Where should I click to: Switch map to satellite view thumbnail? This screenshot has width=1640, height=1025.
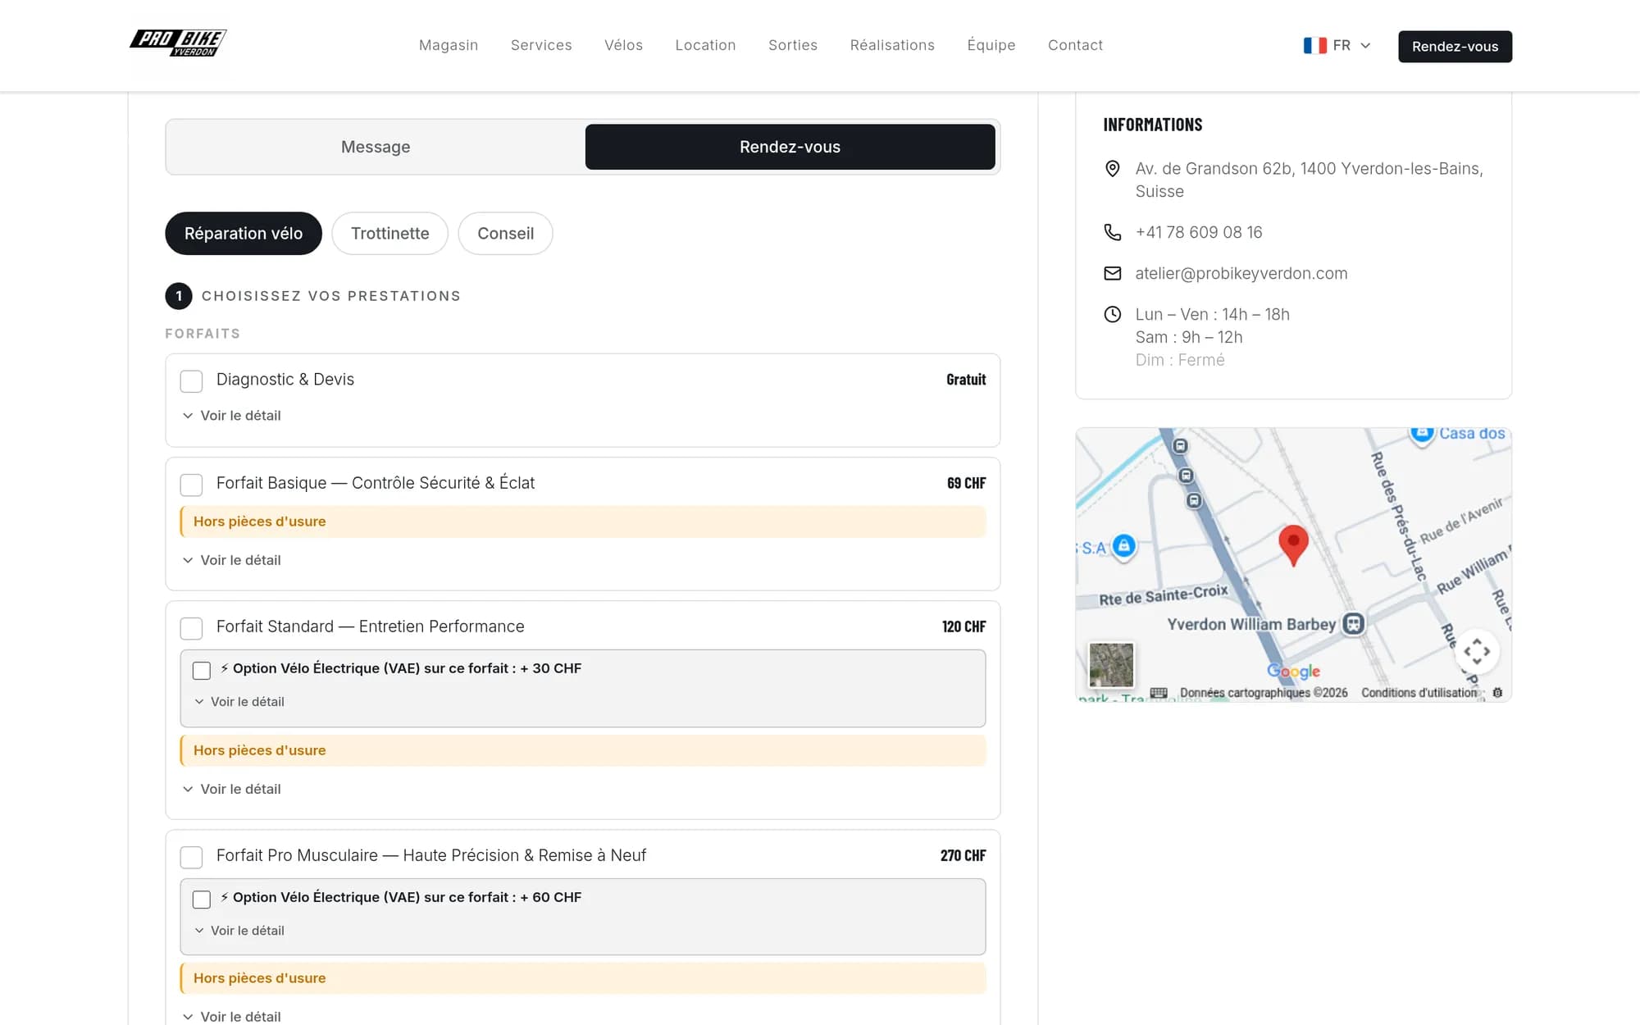[1111, 664]
